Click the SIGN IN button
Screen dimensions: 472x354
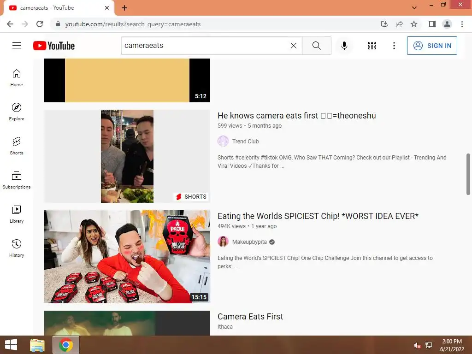coord(432,46)
